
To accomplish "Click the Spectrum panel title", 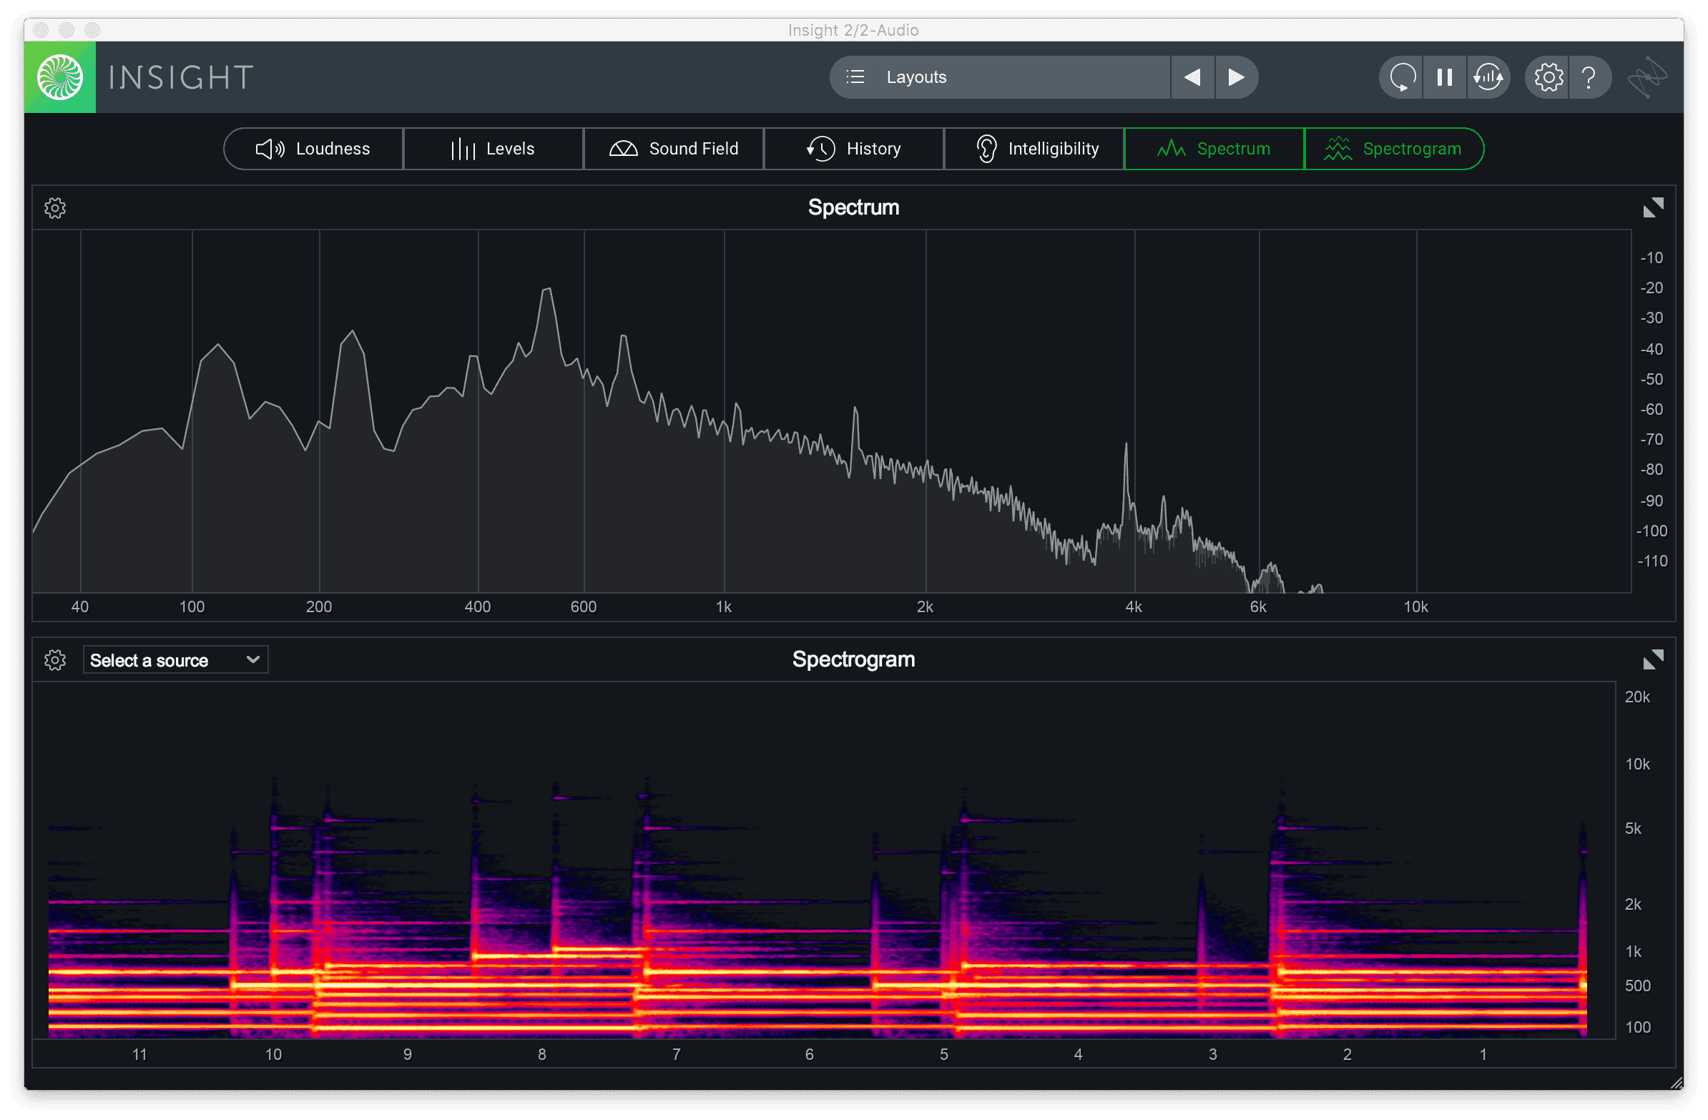I will (853, 207).
